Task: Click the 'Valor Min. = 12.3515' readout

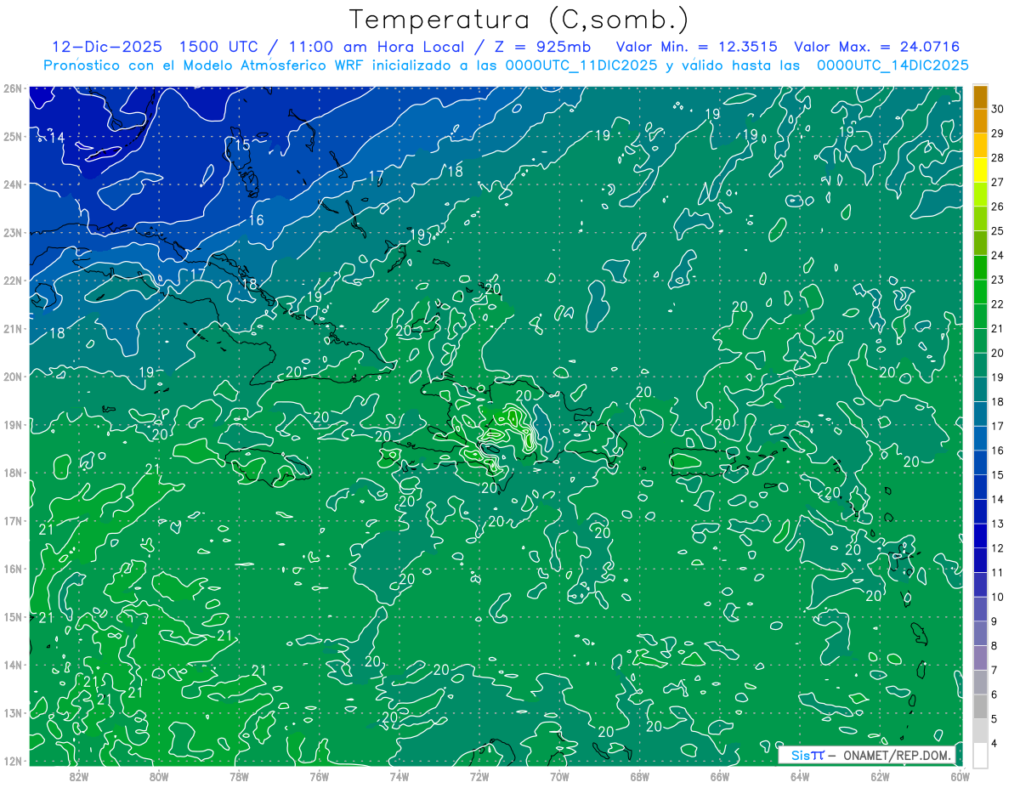Action: pos(696,47)
